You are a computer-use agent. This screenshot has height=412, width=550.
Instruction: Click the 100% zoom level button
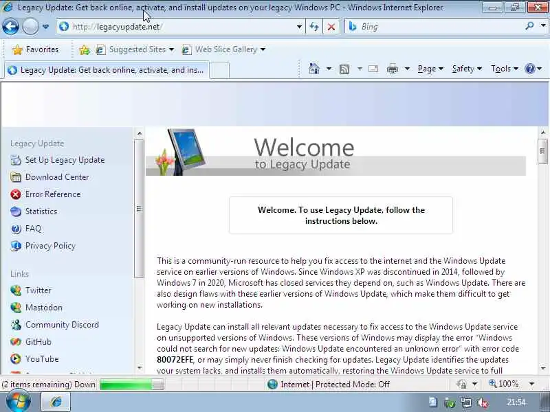click(504, 384)
